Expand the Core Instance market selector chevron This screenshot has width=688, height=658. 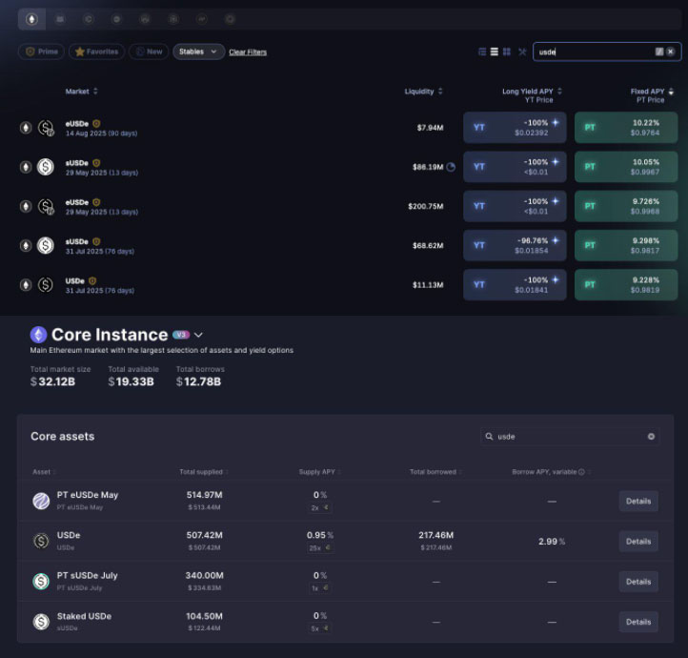point(198,335)
